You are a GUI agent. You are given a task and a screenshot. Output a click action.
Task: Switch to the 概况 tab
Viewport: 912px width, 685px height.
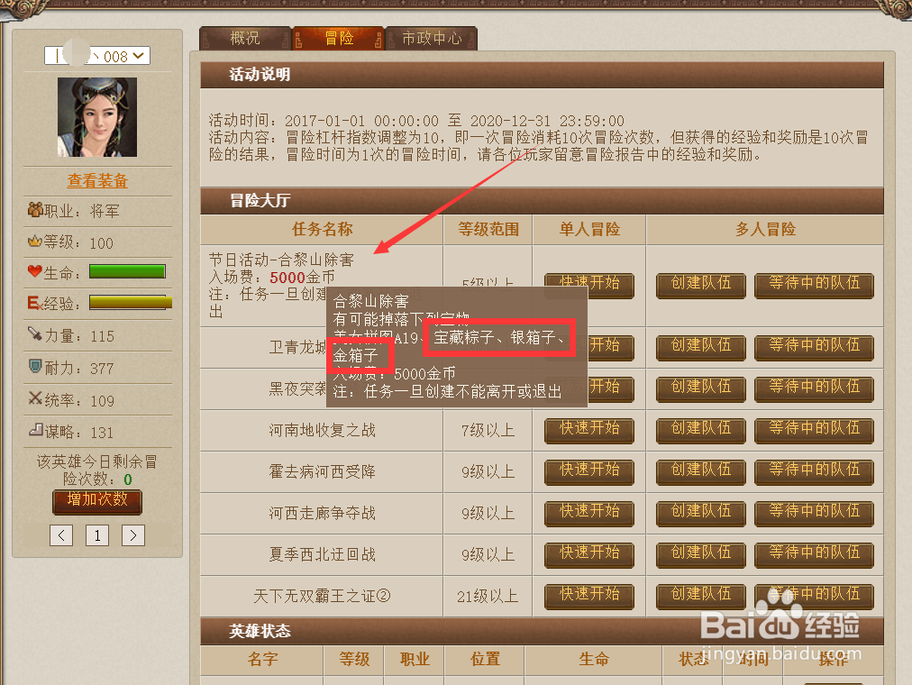click(x=245, y=39)
